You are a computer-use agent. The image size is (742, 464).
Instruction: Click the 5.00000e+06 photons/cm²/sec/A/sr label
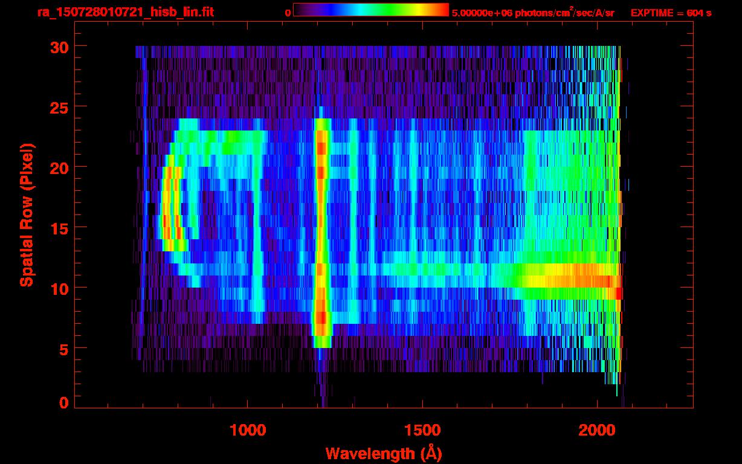click(x=533, y=12)
